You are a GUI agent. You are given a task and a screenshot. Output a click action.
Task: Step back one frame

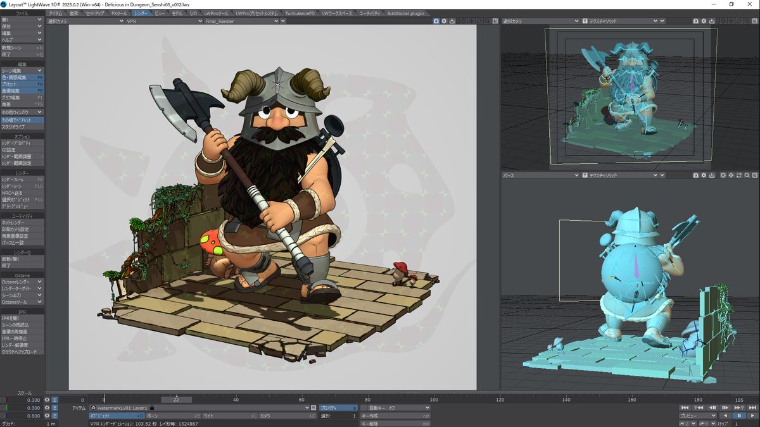click(713, 408)
